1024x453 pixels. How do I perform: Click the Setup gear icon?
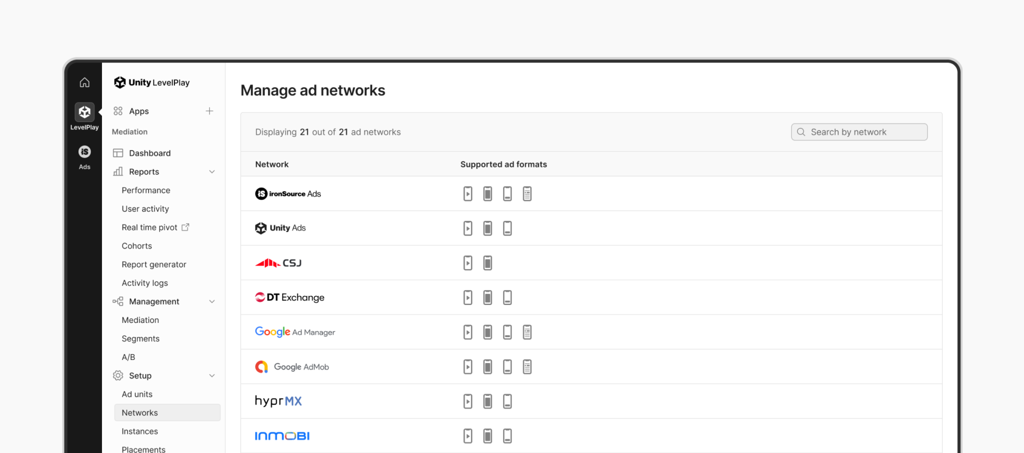tap(117, 375)
